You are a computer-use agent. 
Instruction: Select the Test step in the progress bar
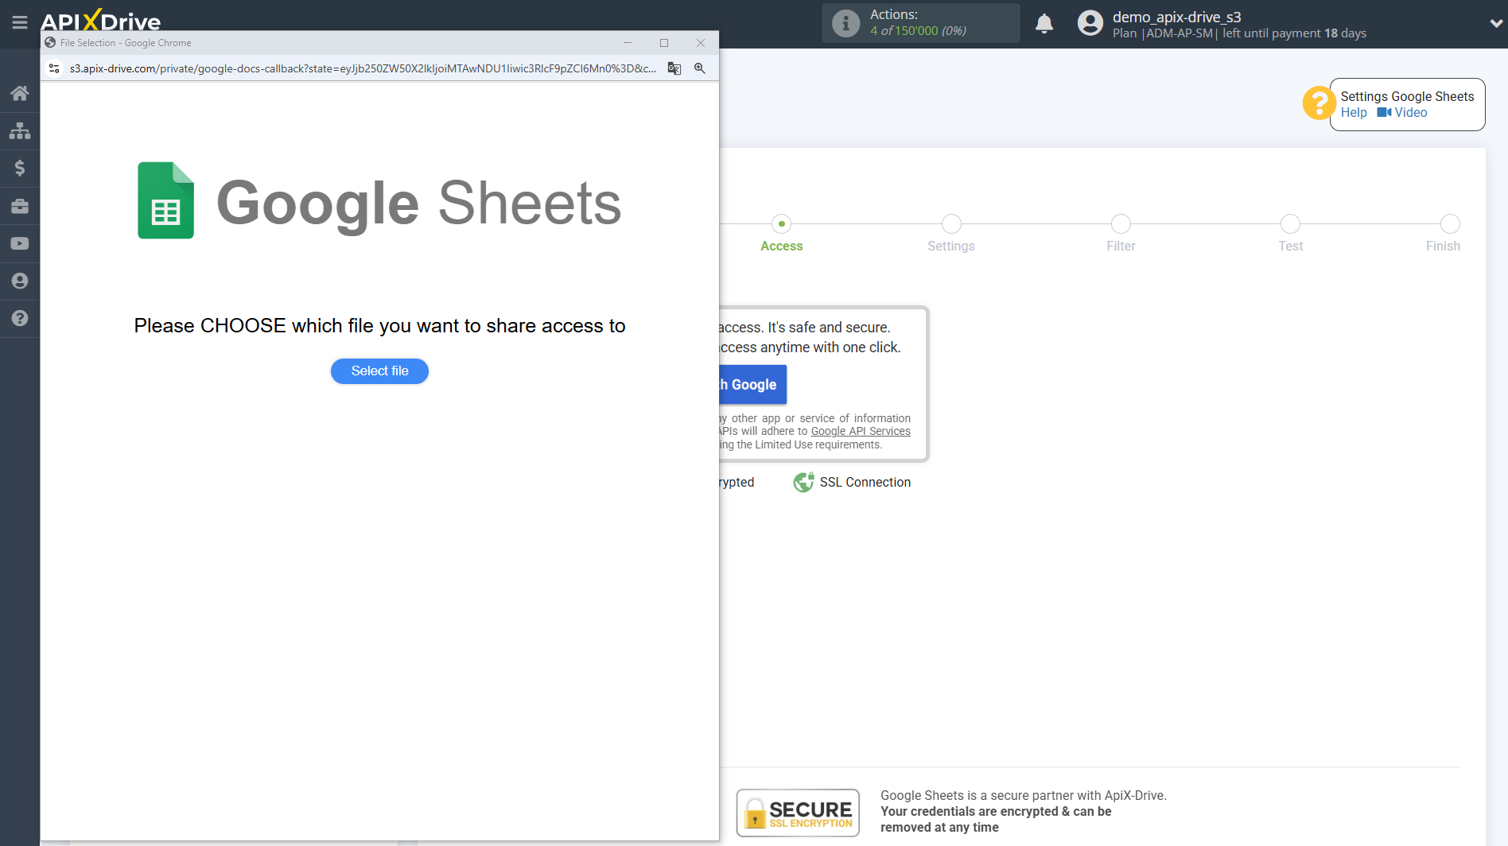tap(1290, 234)
